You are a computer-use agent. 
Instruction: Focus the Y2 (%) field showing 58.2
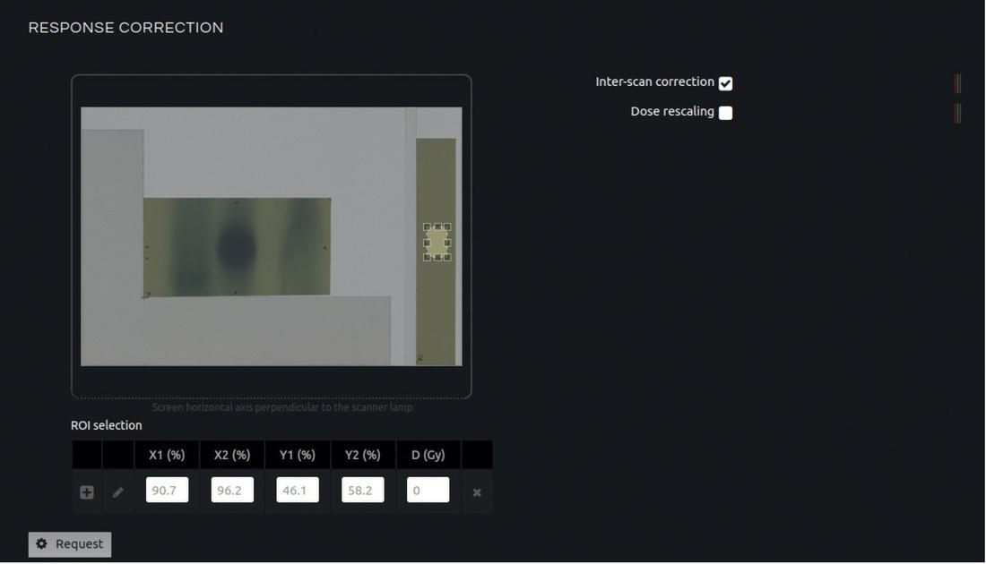(x=363, y=491)
